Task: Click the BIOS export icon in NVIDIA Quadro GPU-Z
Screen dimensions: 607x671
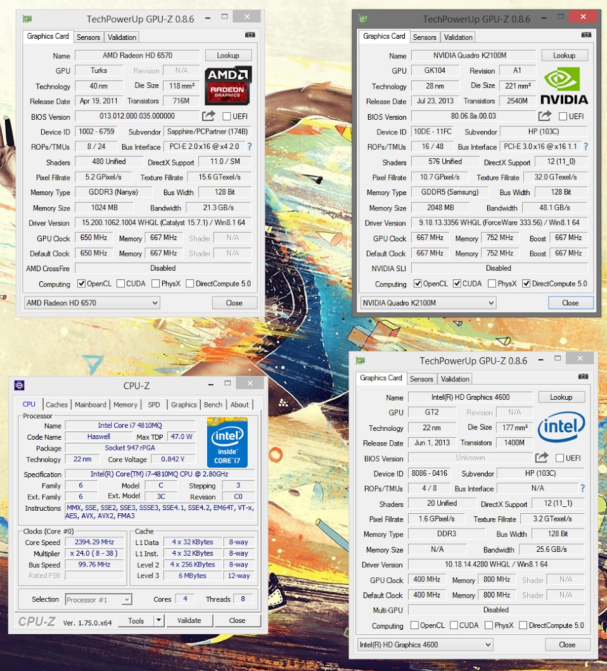Action: pyautogui.click(x=545, y=115)
